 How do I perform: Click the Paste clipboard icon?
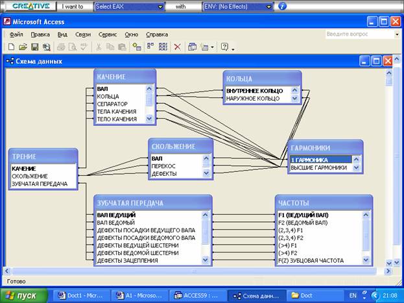click(122, 47)
